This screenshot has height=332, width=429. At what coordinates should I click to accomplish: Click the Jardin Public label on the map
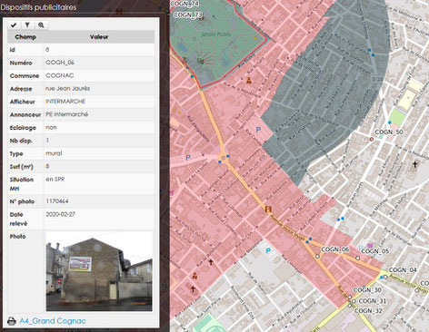click(x=216, y=34)
